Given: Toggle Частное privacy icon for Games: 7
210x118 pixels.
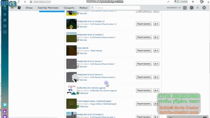Looking at the screenshot, I should [x=78, y=67].
